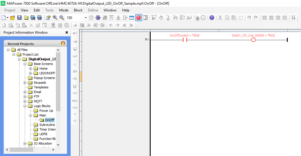Click the Redo arrow icon
This screenshot has height=156, width=301.
[x=256, y=18]
